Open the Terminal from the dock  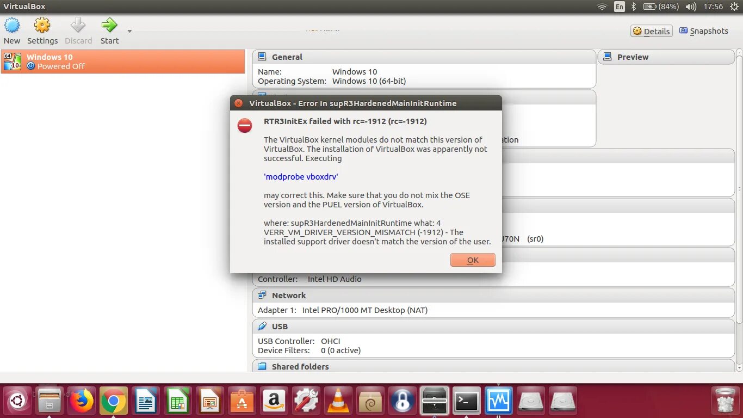coord(467,401)
